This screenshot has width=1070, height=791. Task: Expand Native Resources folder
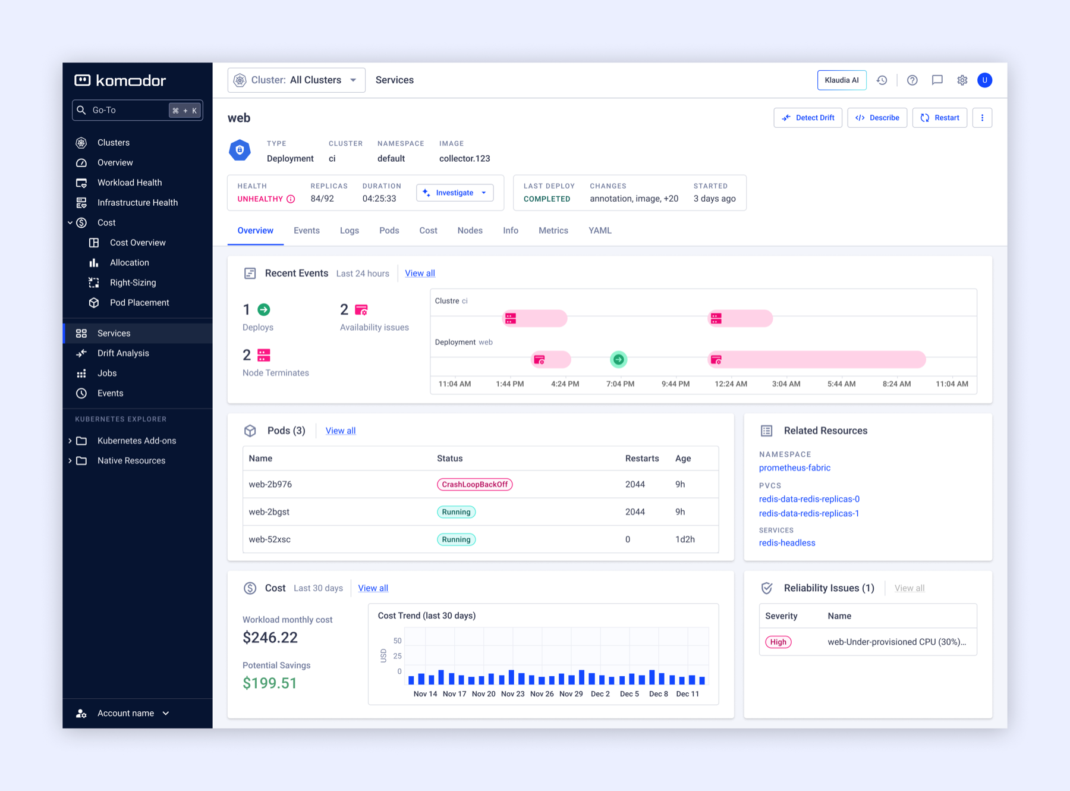point(70,461)
